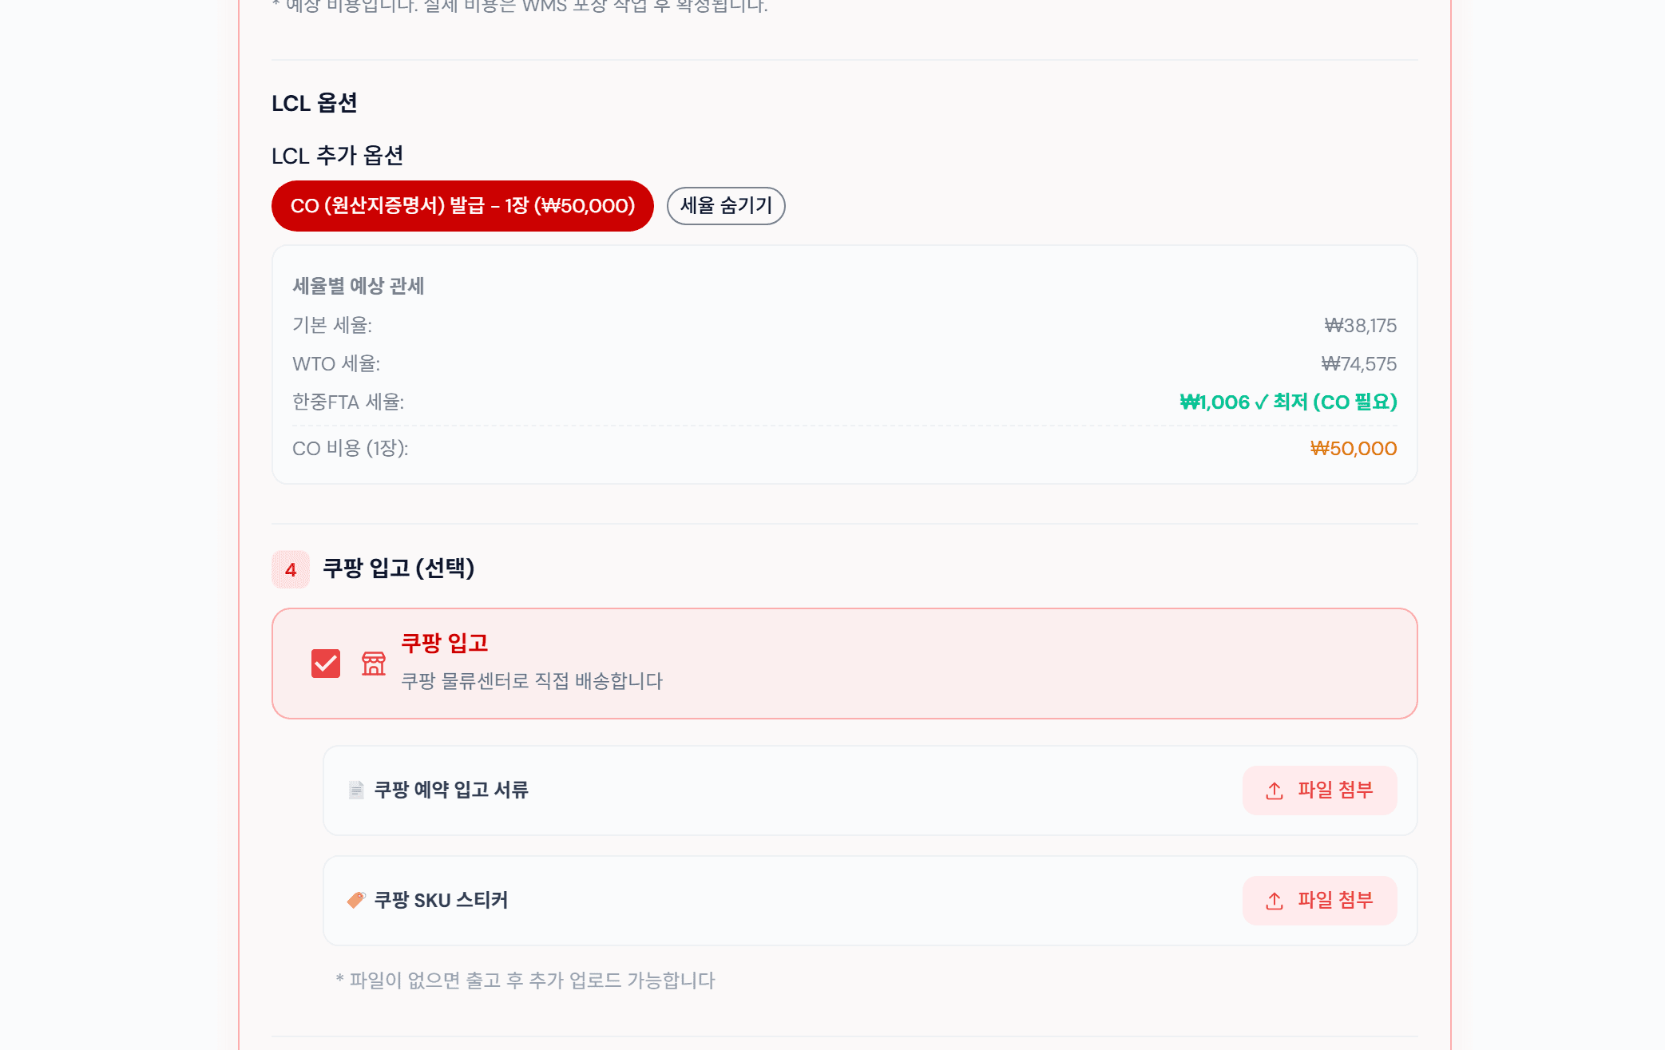
Task: Click the store icon beside 쿠팡 입고
Action: (x=373, y=664)
